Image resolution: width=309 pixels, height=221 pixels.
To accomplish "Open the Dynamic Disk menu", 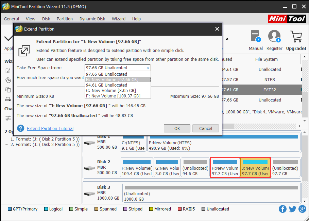I will [x=92, y=19].
